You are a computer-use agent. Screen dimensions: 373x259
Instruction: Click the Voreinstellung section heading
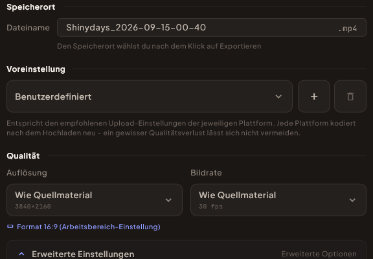coord(36,69)
